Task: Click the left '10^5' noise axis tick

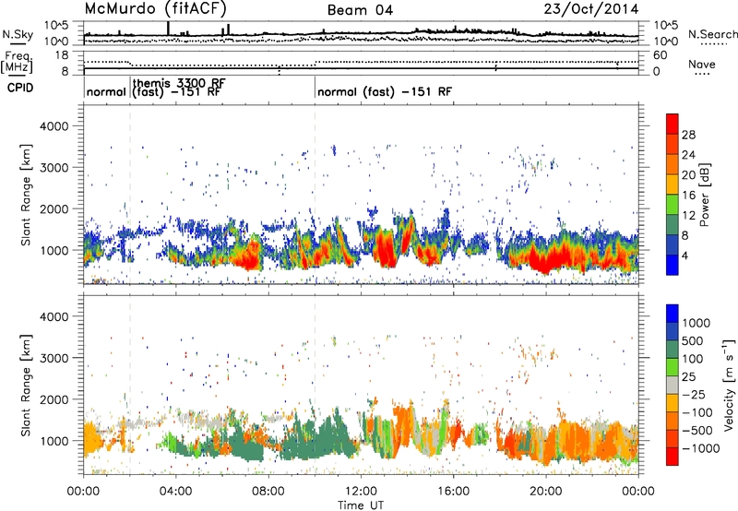Action: pyautogui.click(x=56, y=25)
